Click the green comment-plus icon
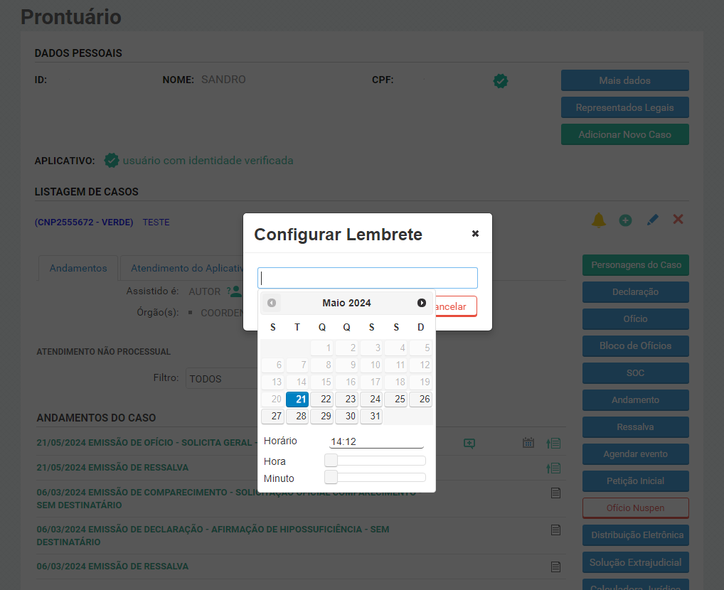This screenshot has height=590, width=724. (x=469, y=443)
